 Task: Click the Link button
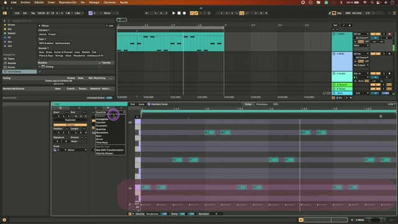click(17, 13)
